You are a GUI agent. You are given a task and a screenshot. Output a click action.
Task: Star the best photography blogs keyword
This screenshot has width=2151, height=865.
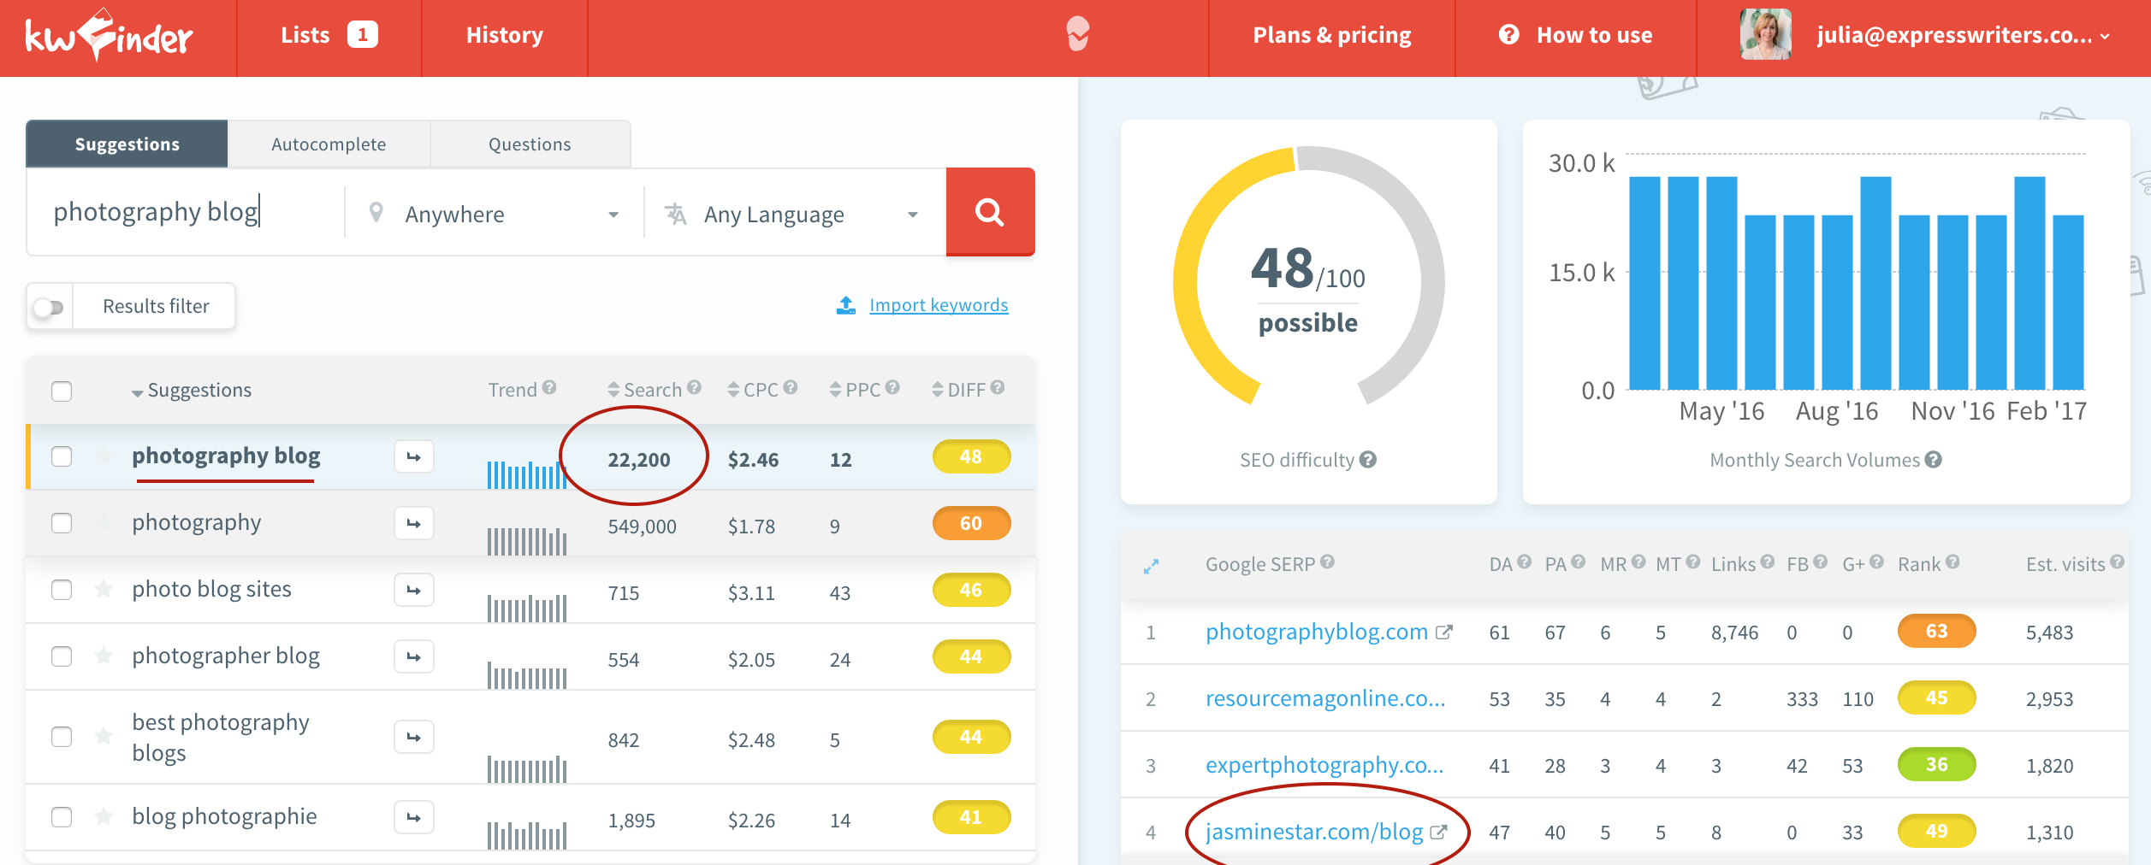(104, 736)
